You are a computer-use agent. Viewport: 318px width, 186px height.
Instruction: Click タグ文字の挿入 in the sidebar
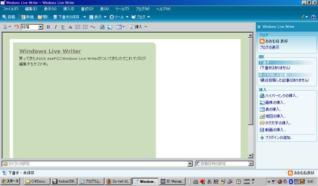(275, 123)
